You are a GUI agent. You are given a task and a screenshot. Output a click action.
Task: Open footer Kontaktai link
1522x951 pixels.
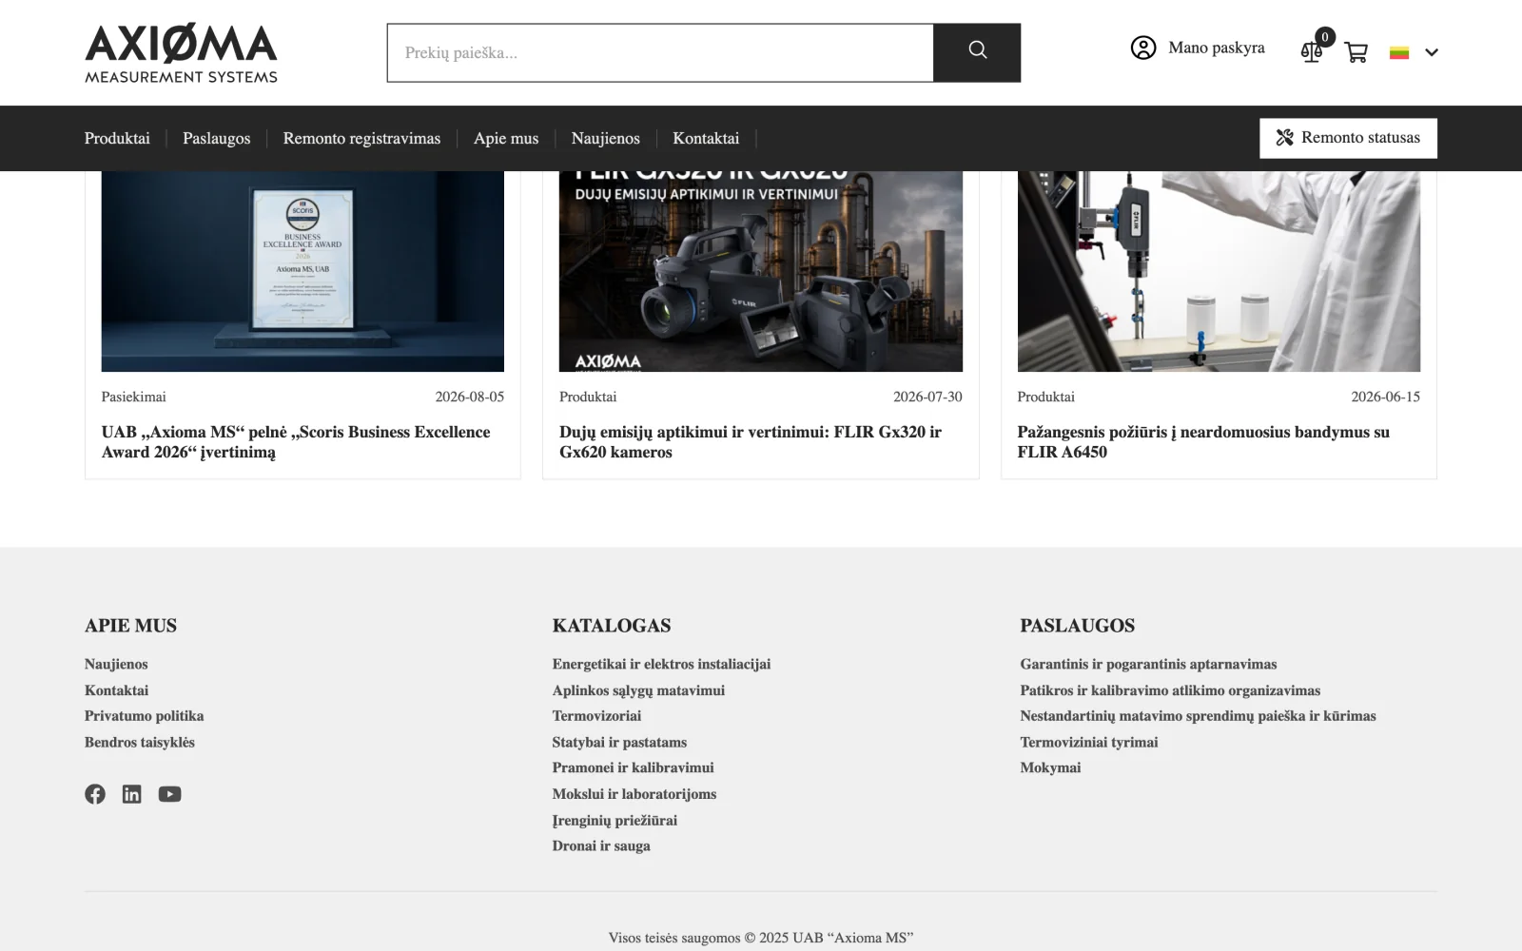(116, 690)
